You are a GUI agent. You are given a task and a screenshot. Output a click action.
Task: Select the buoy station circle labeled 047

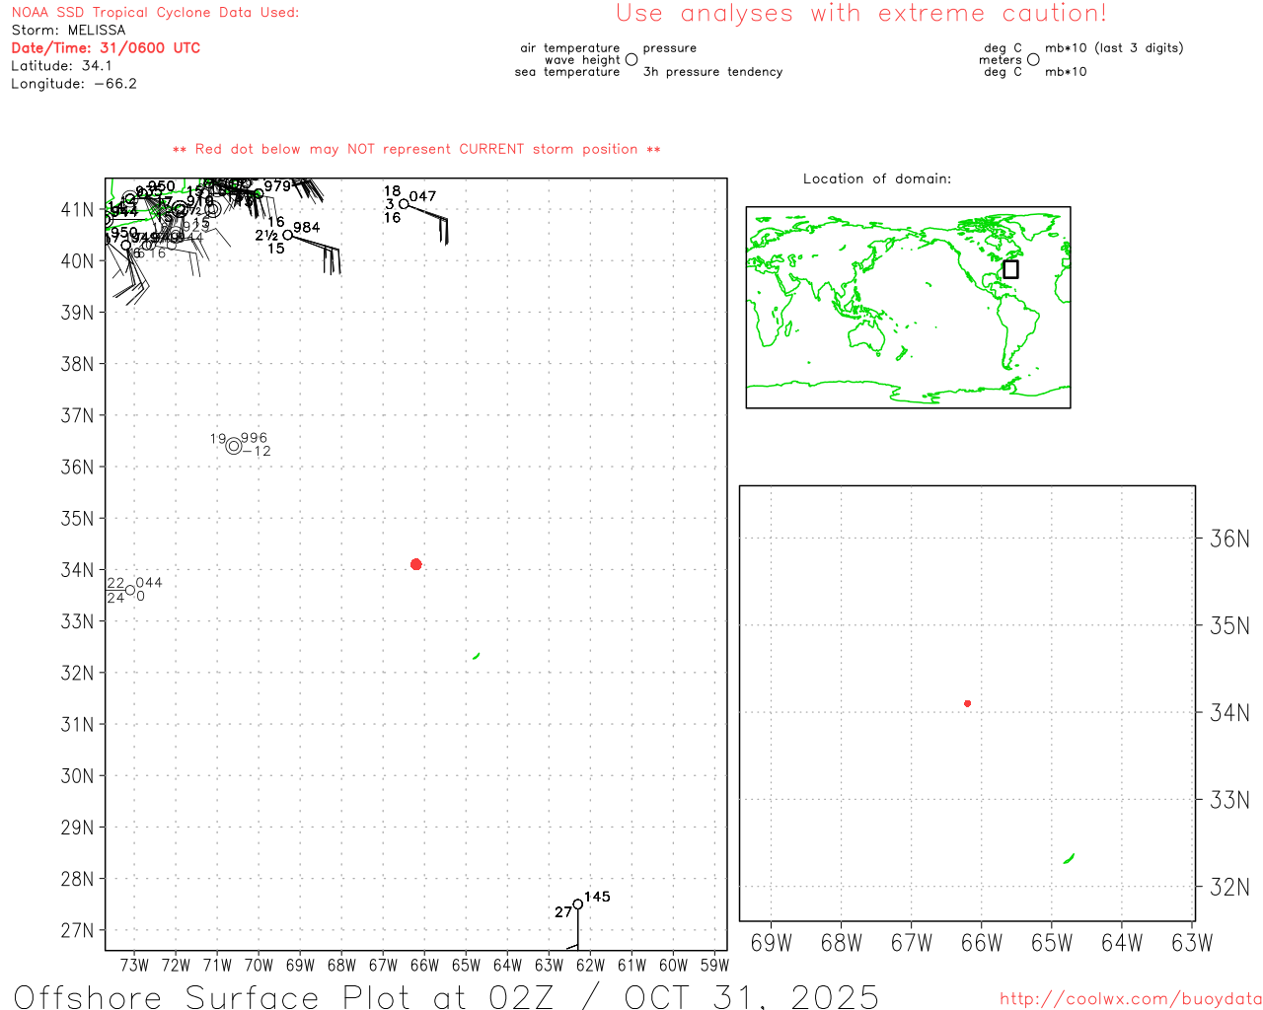pos(404,204)
